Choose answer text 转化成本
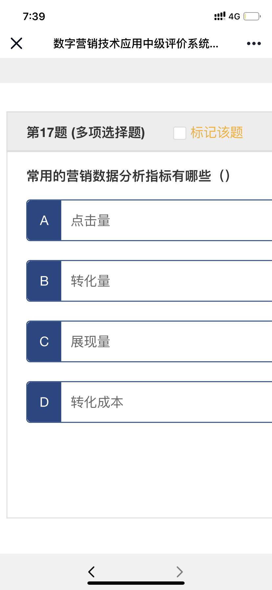Screen dimensions: 272x590 97,402
